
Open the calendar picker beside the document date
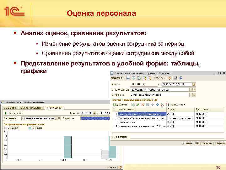coord(194,85)
